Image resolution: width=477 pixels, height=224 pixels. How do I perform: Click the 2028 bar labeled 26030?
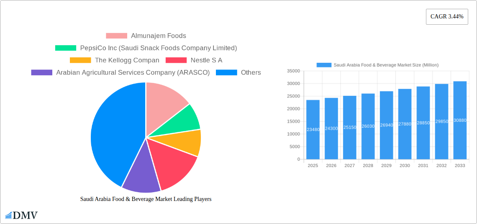coord(368,126)
